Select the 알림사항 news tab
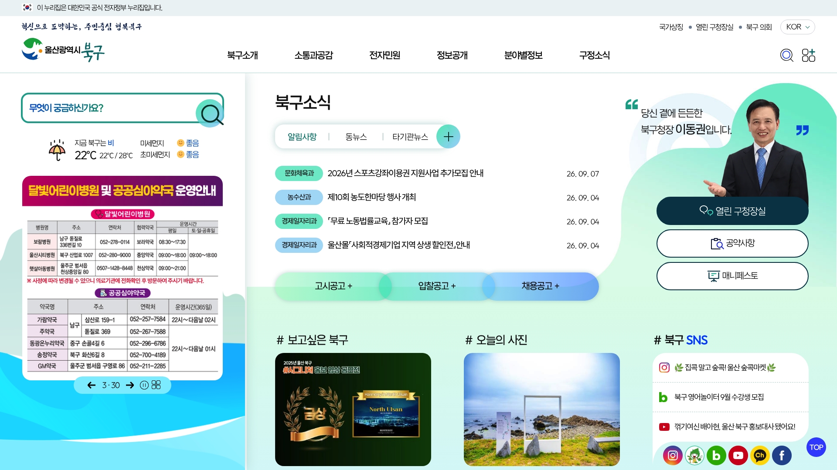This screenshot has height=470, width=837. pos(302,137)
